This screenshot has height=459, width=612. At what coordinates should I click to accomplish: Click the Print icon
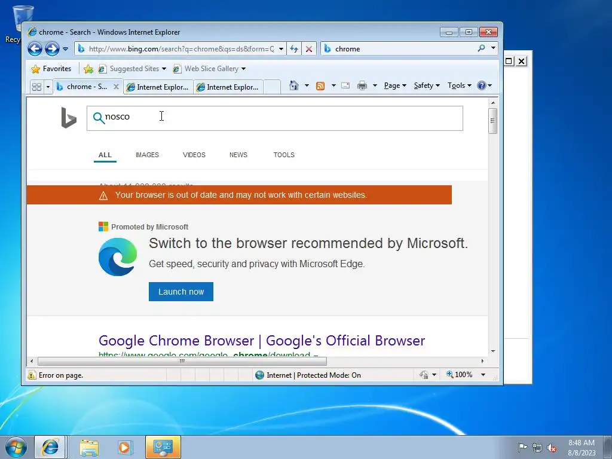pos(362,85)
